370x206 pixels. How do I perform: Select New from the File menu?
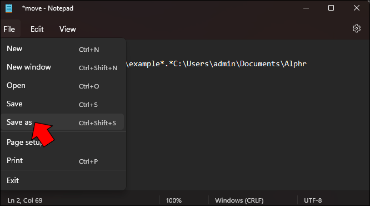tap(63, 49)
